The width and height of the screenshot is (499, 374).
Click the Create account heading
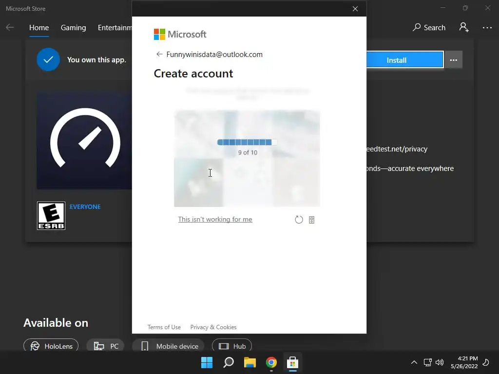[x=193, y=74]
